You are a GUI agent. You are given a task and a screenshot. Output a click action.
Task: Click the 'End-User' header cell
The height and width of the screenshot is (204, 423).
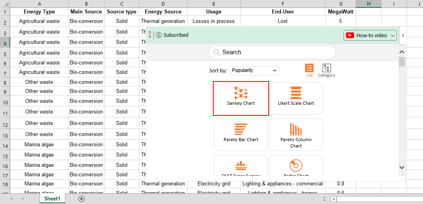tap(283, 11)
